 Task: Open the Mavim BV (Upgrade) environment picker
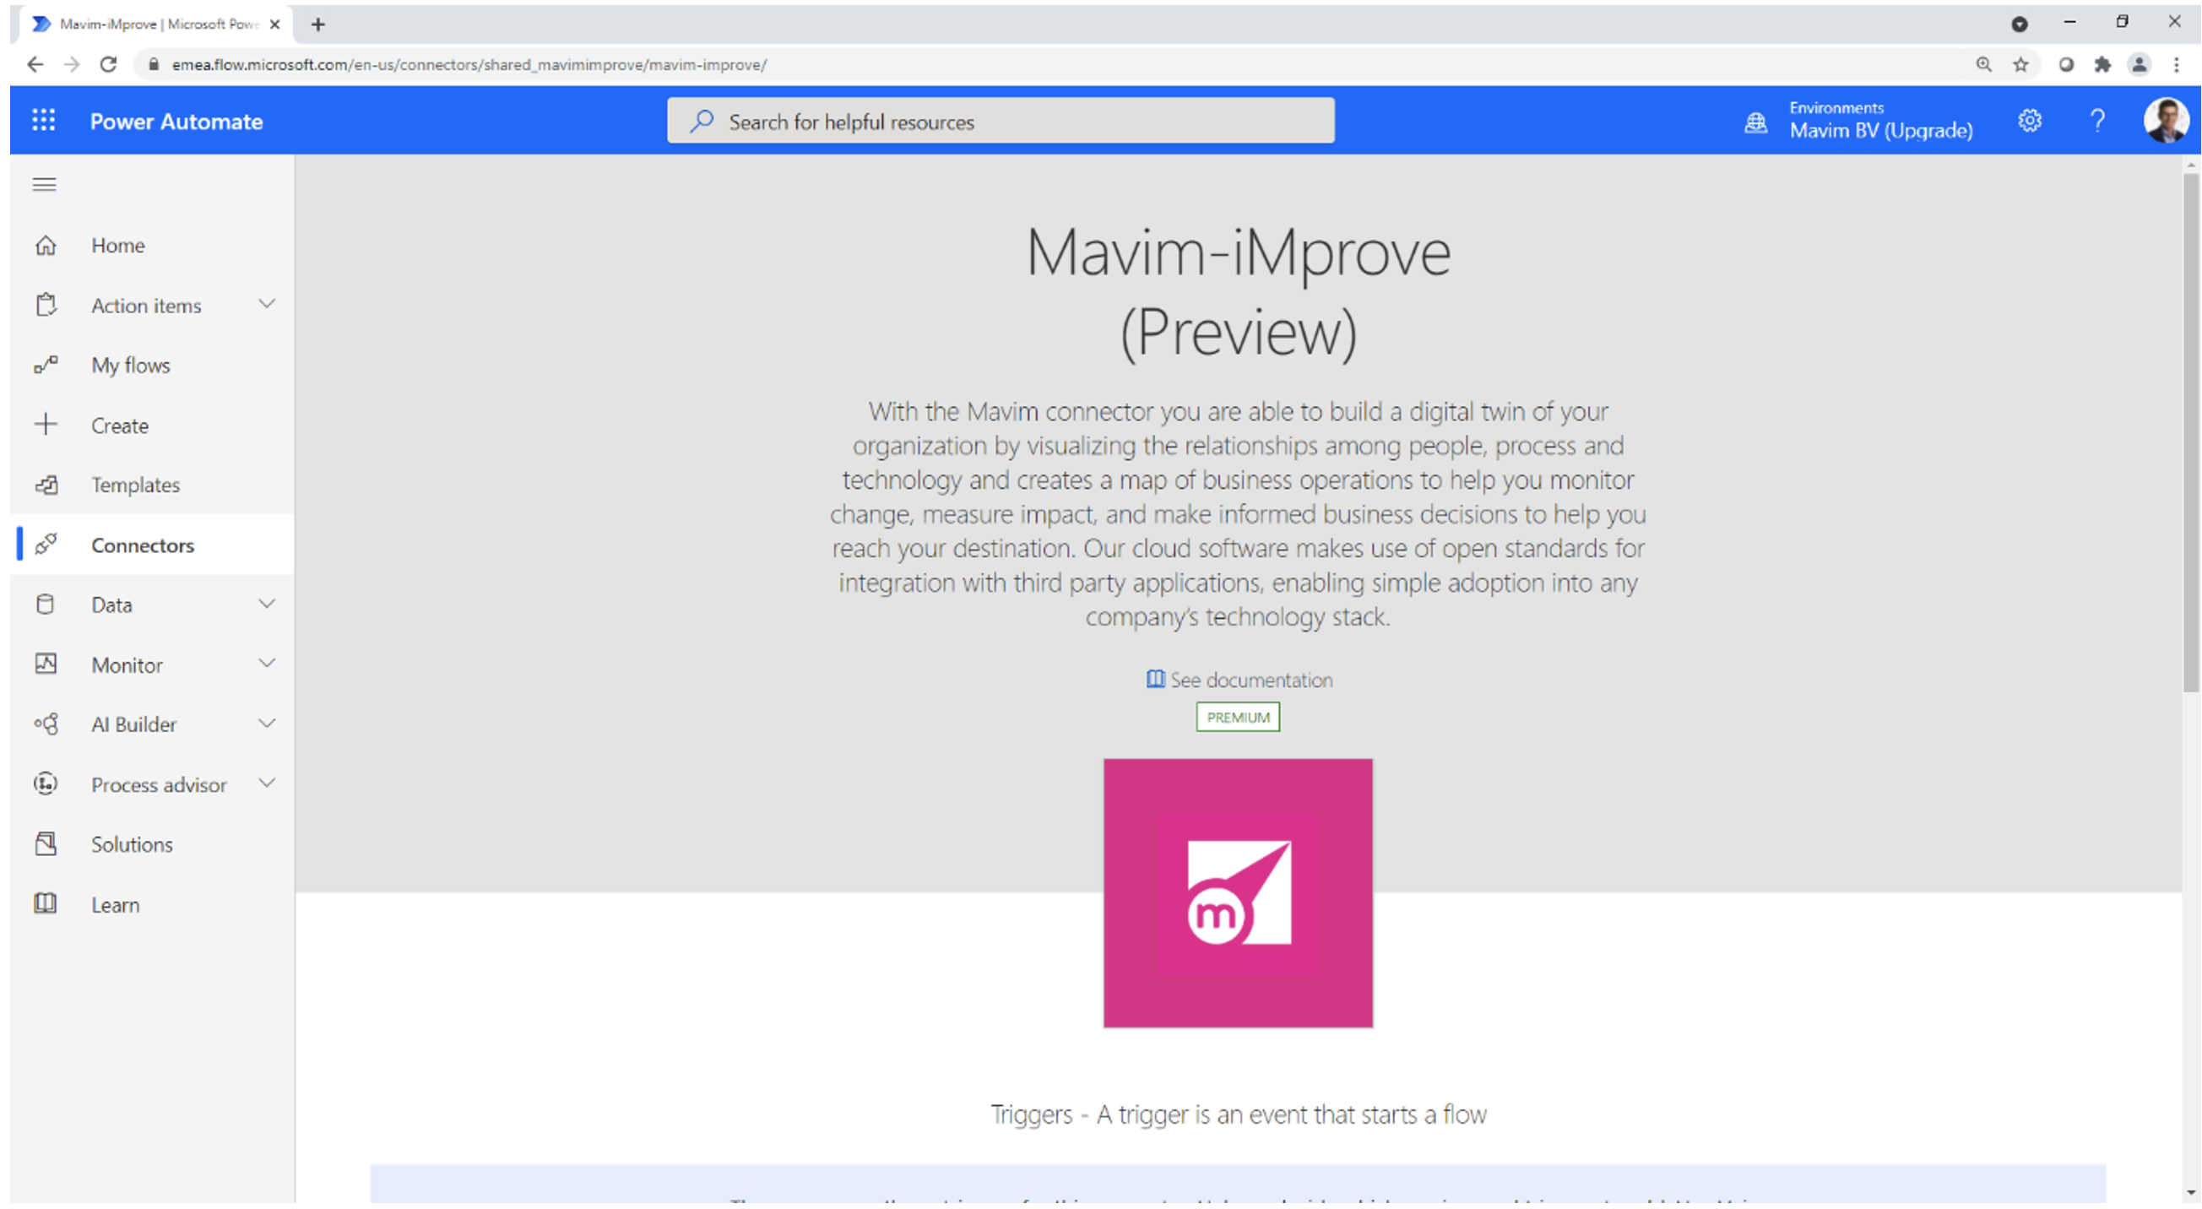(1880, 130)
